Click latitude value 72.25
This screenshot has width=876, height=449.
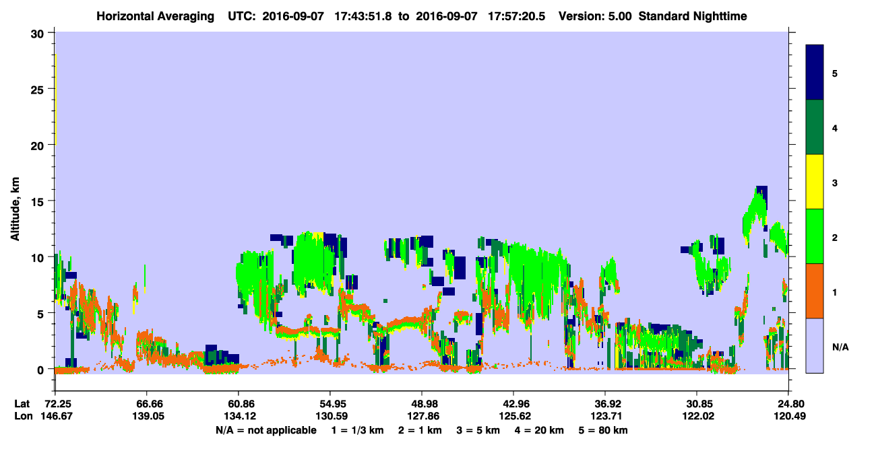pos(57,404)
